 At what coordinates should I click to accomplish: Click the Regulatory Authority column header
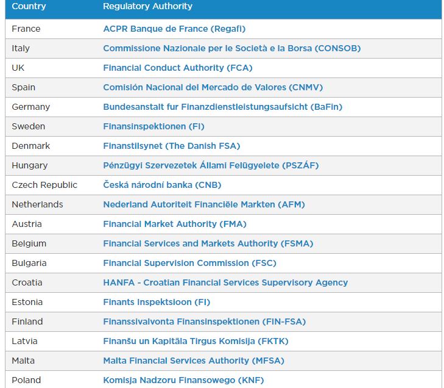147,6
